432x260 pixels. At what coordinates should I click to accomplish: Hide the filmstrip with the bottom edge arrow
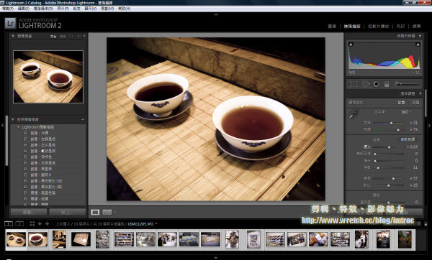(x=216, y=258)
